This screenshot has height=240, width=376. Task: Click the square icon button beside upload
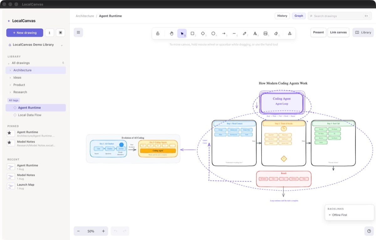(60, 33)
